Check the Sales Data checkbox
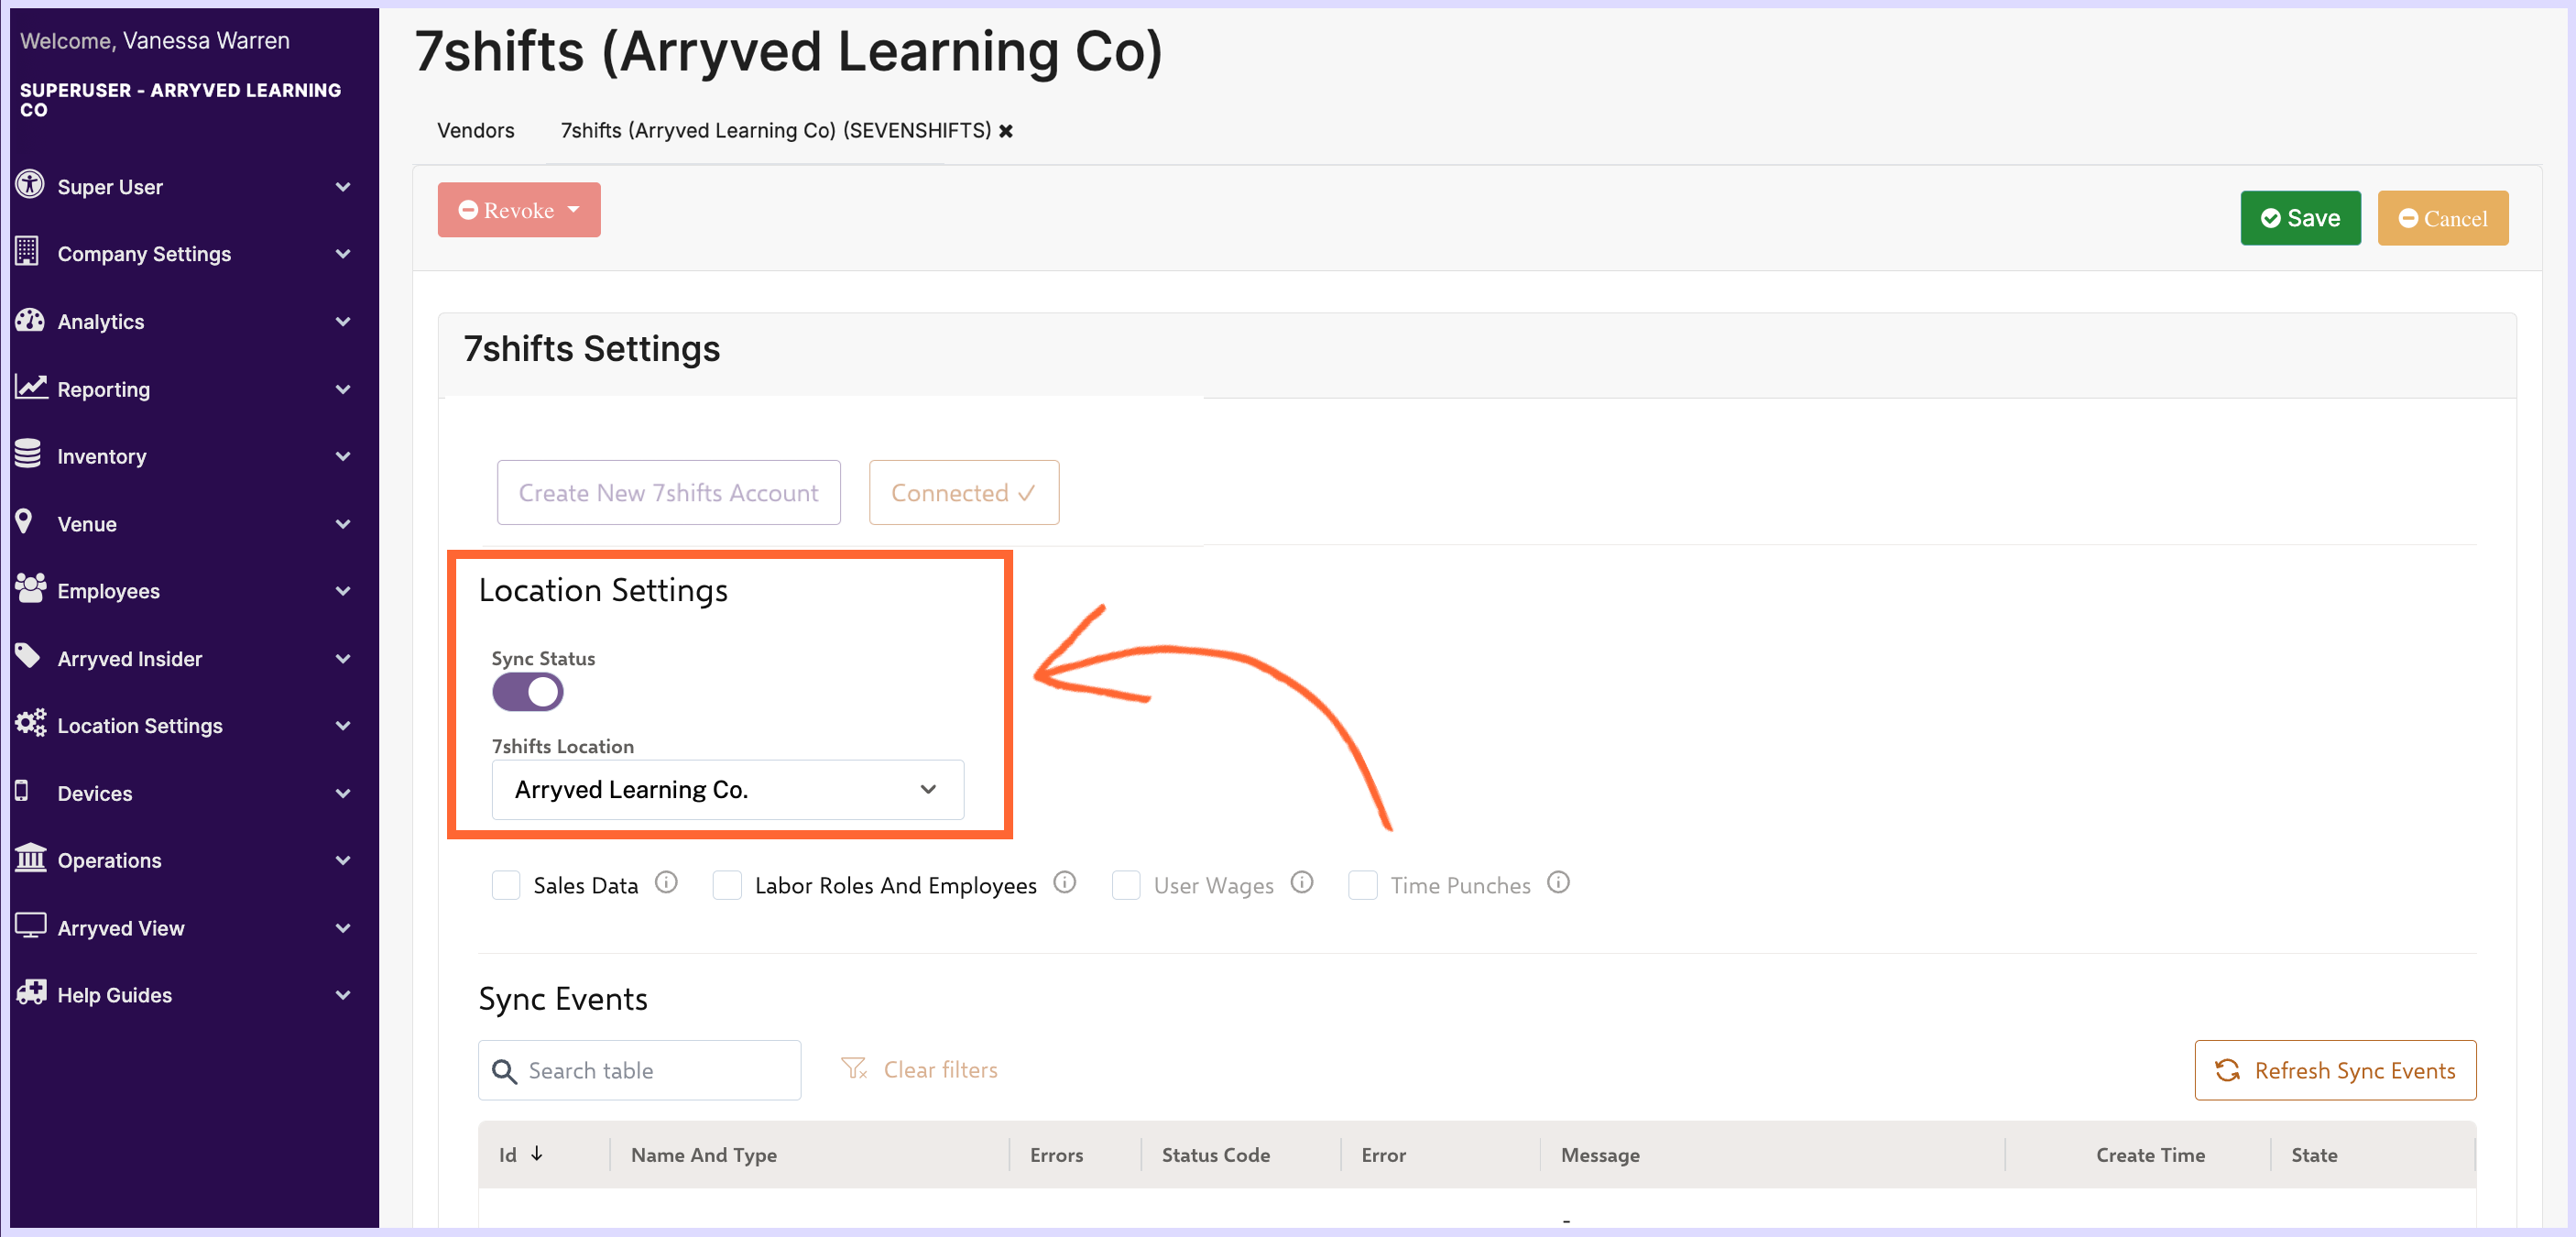Image resolution: width=2576 pixels, height=1237 pixels. [x=506, y=885]
